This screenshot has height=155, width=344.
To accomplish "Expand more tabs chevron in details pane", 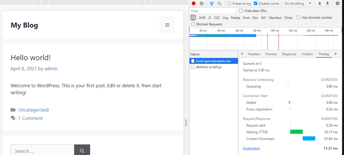I will (x=335, y=54).
